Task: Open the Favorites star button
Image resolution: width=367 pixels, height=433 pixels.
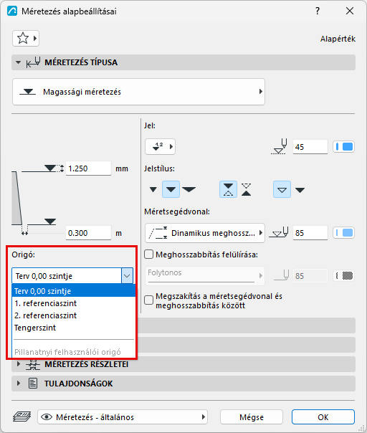Action: [x=26, y=39]
